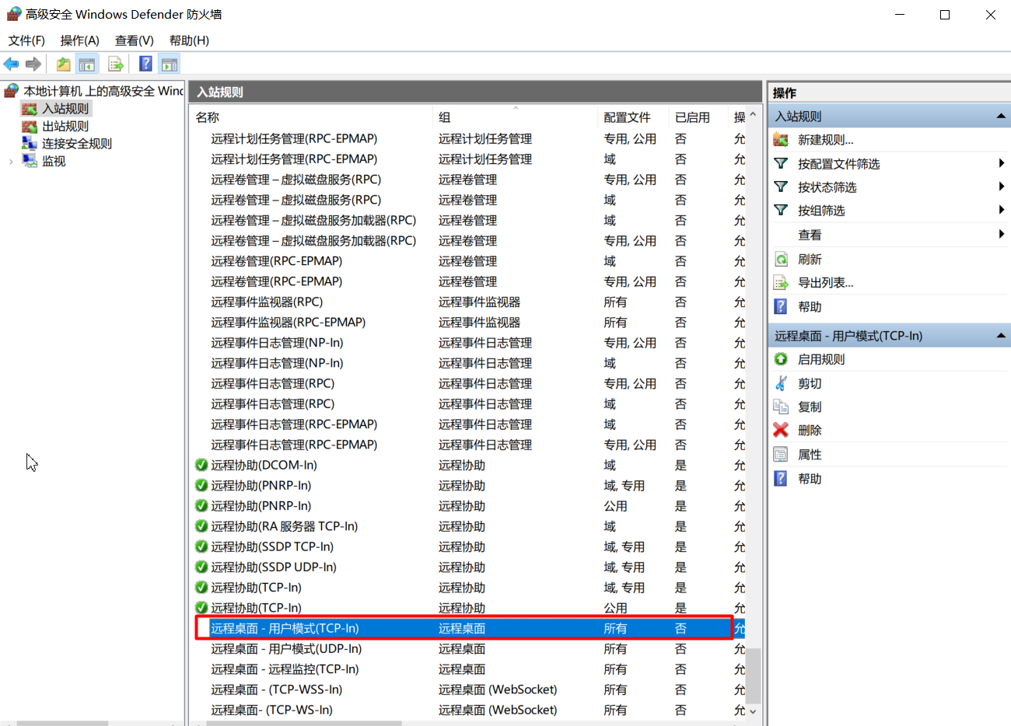Click the 按配置文件筛选 funnel icon
Screen dimensions: 1011x726
click(781, 163)
